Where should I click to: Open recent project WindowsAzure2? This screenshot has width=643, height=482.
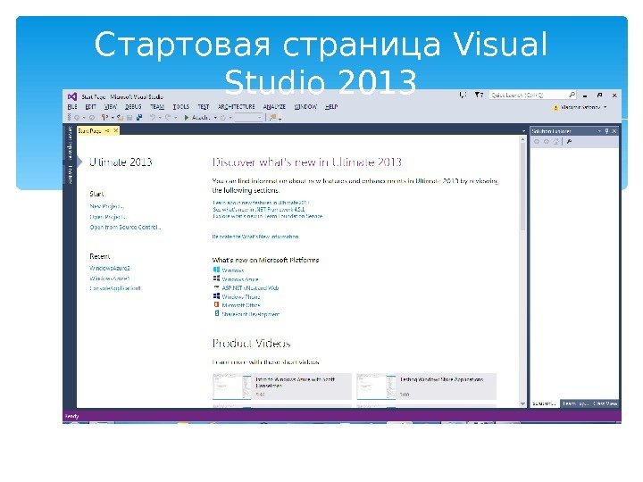tap(110, 268)
